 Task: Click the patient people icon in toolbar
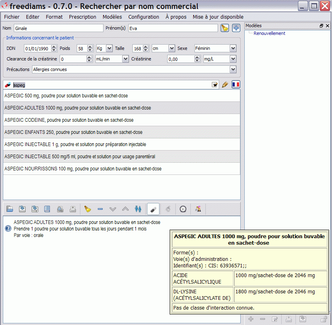[198, 209]
